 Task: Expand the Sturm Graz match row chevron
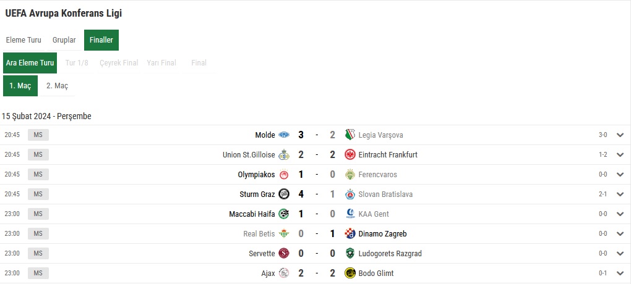[x=620, y=194]
